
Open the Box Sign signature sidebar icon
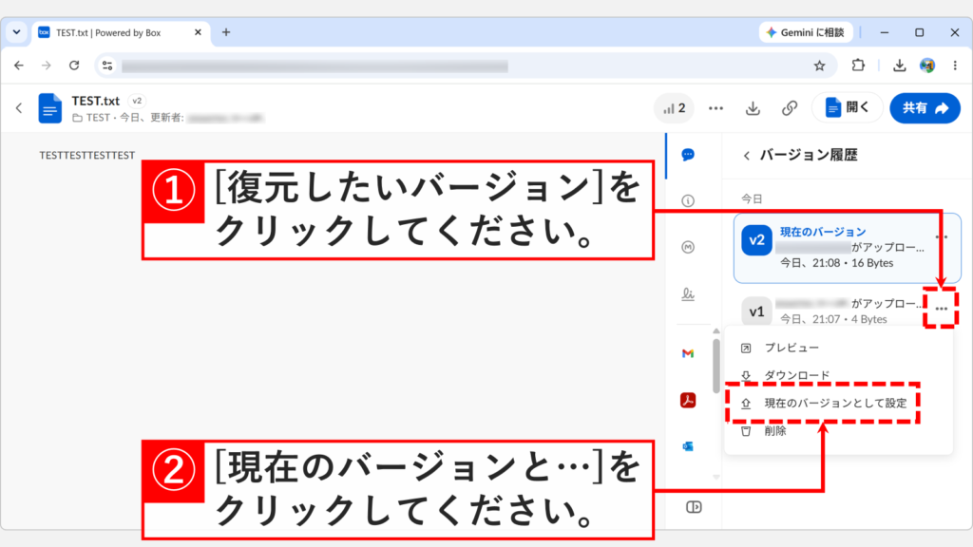(x=688, y=294)
